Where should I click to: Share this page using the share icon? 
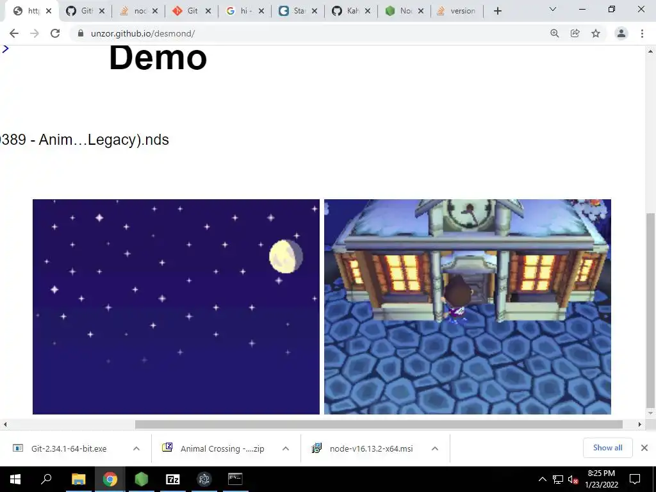[x=575, y=33]
